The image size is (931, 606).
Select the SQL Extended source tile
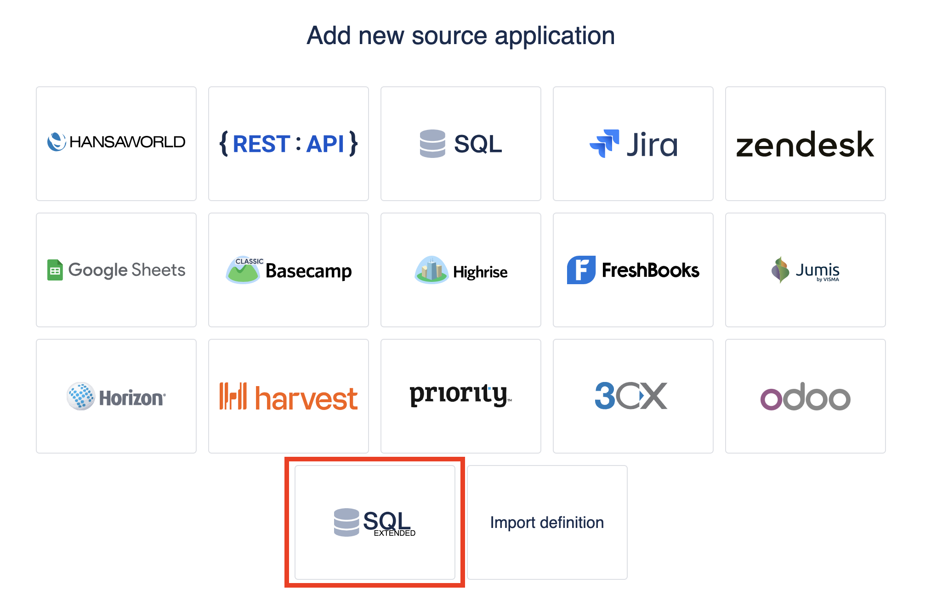coord(375,522)
